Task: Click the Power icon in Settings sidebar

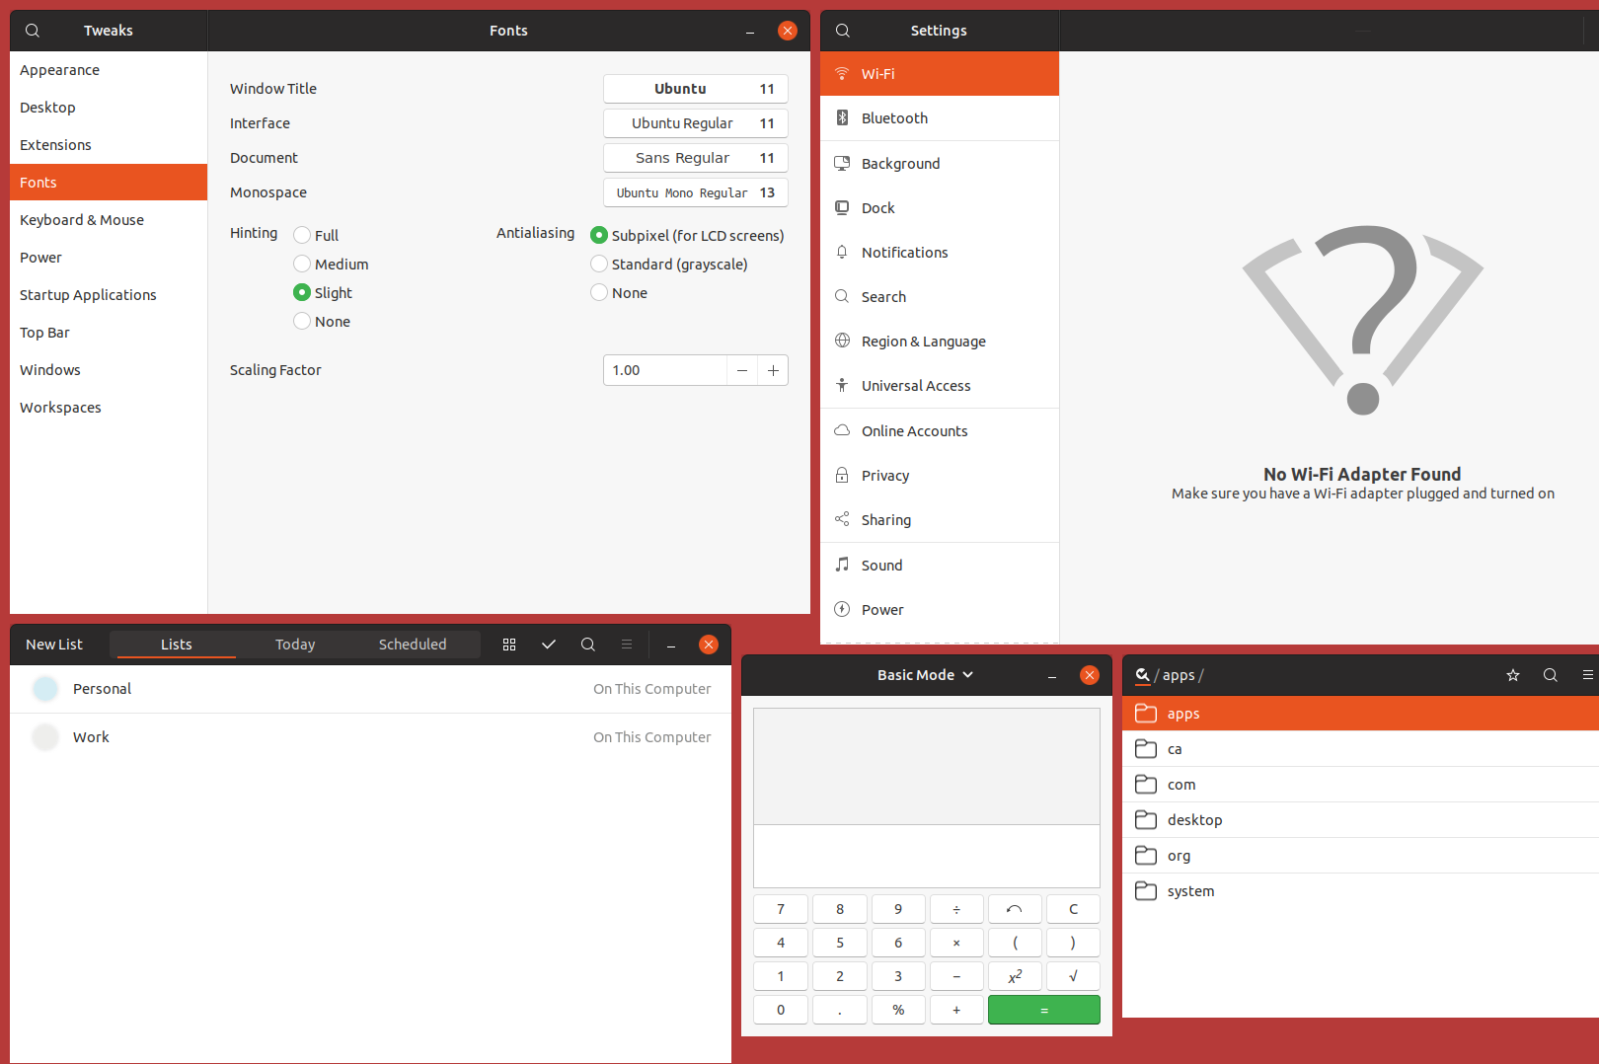Action: pyautogui.click(x=842, y=609)
